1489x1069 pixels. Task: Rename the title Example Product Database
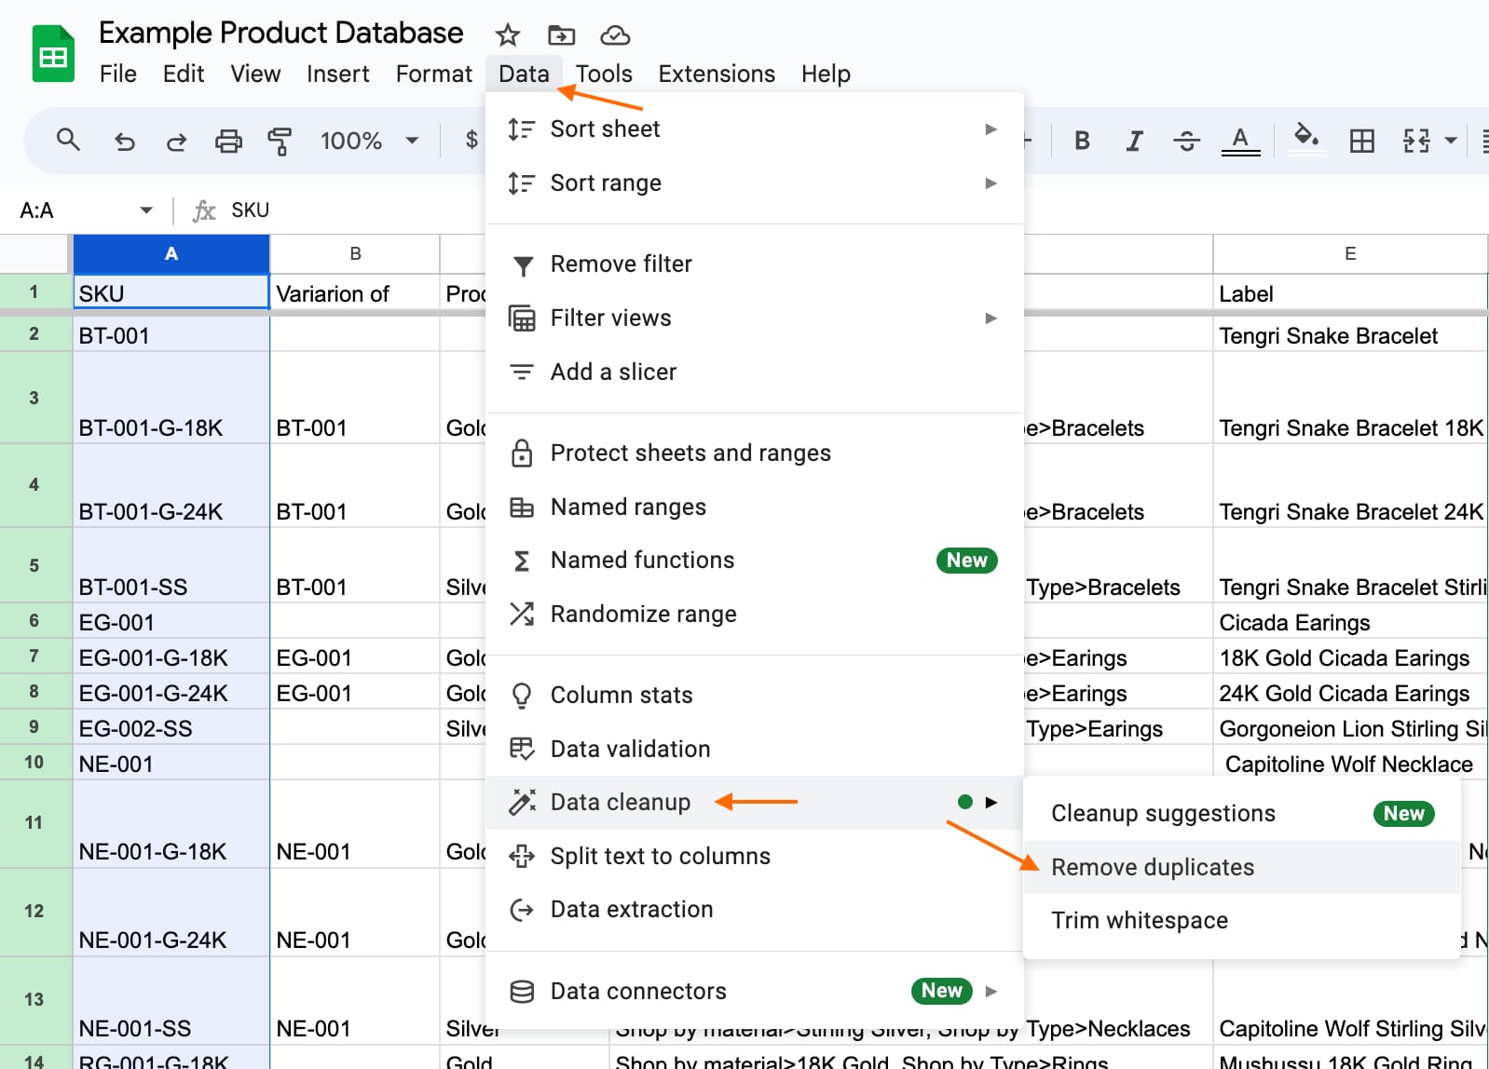280,33
